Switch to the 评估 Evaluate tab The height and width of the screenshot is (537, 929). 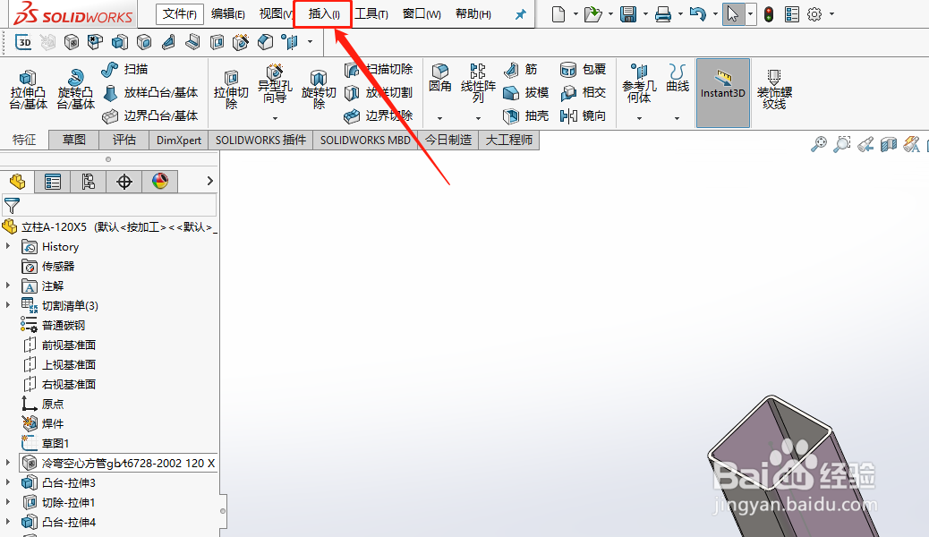click(124, 140)
